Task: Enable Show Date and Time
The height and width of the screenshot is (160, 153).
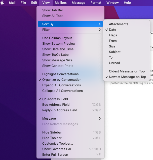Action: click(x=70, y=49)
